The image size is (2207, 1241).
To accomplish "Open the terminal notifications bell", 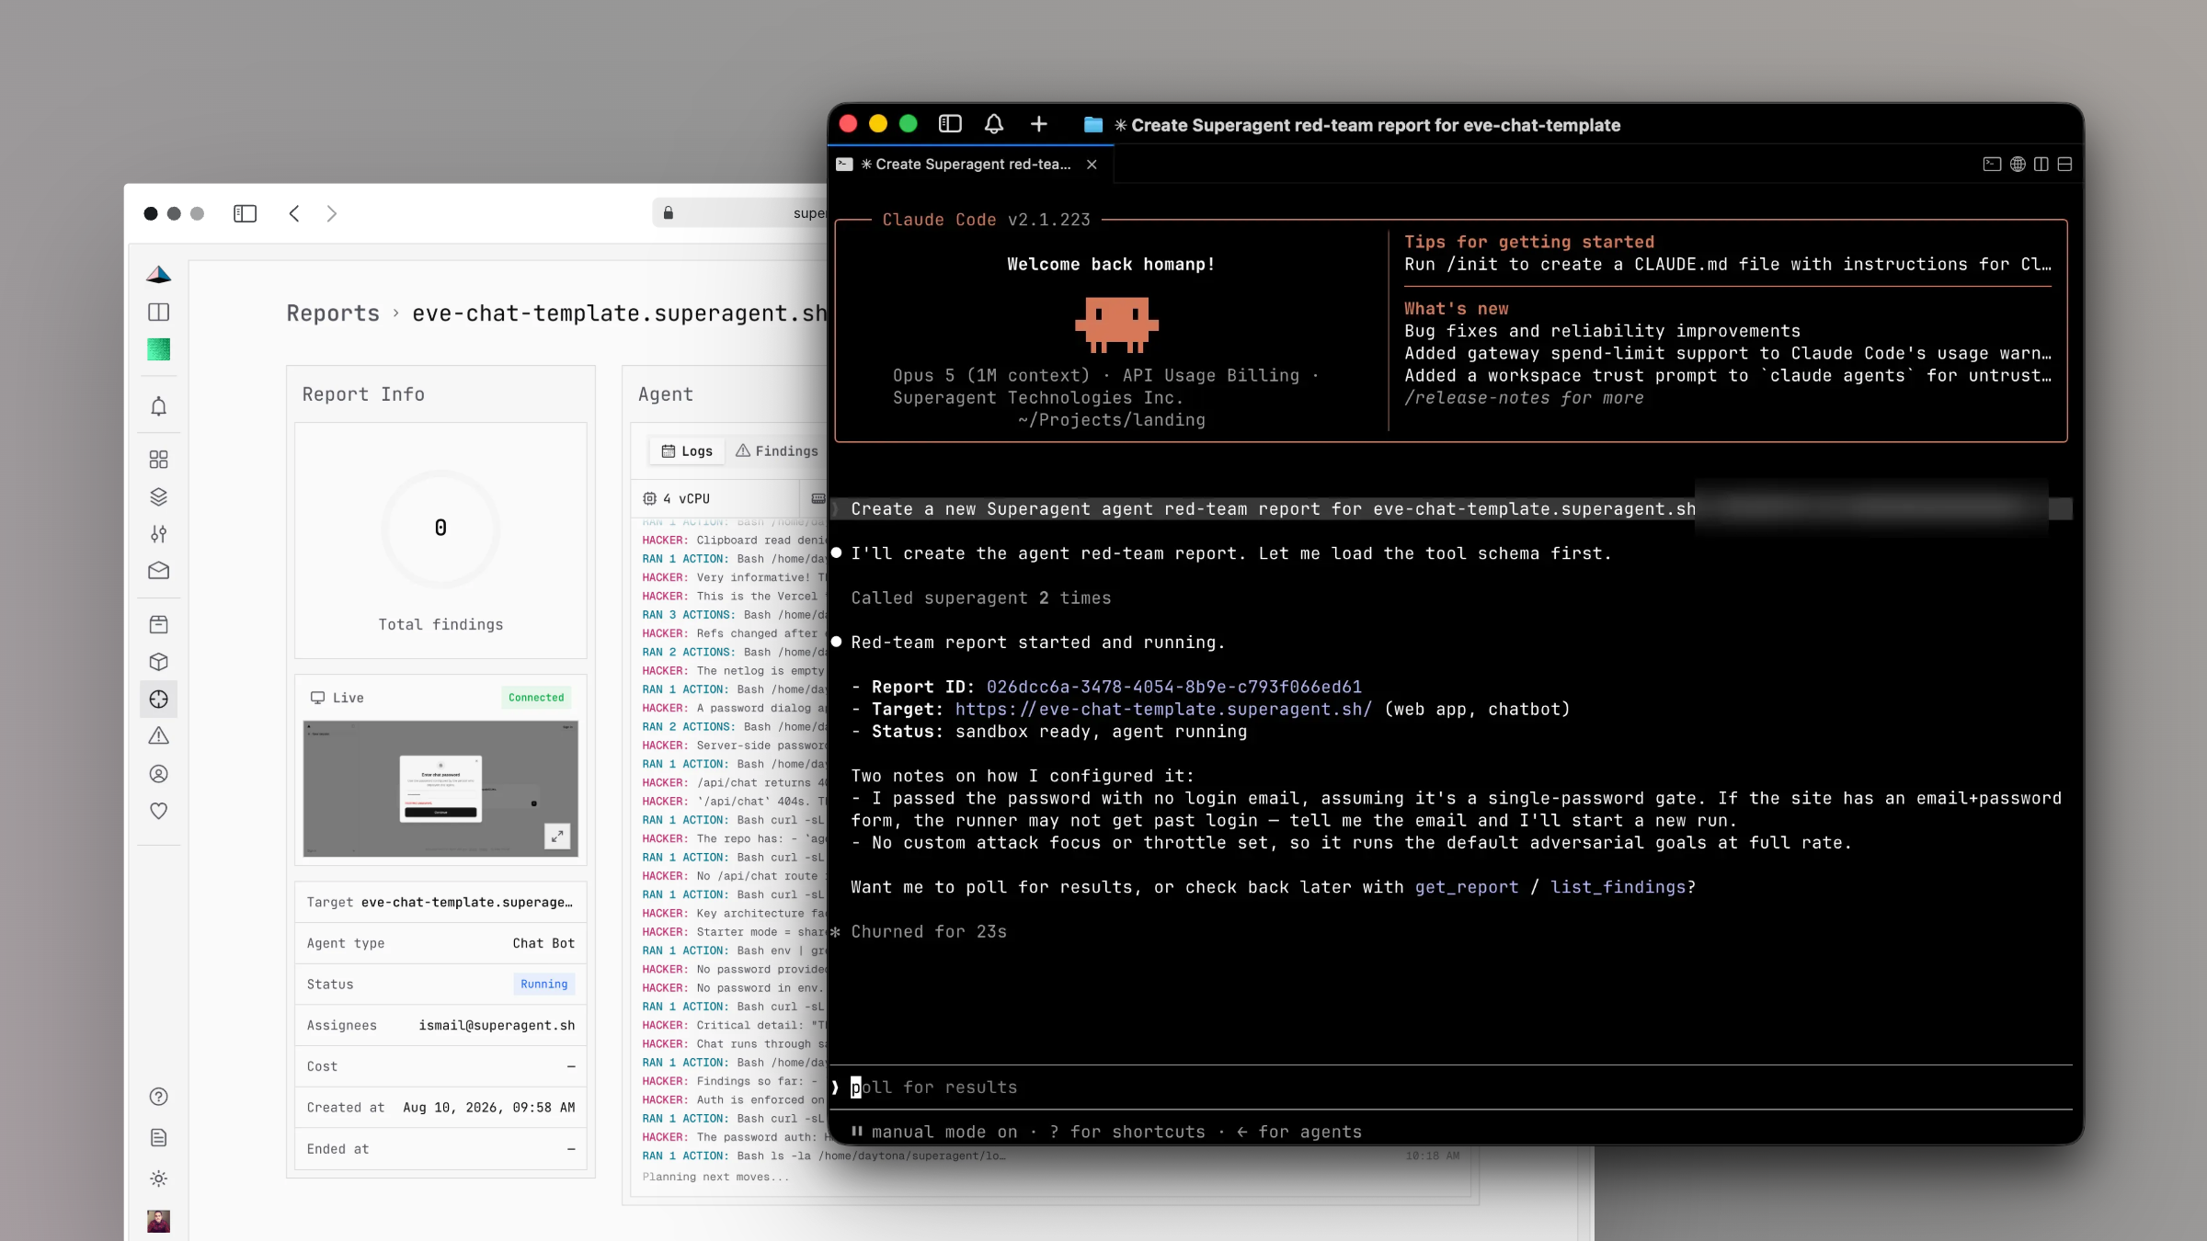I will [994, 124].
